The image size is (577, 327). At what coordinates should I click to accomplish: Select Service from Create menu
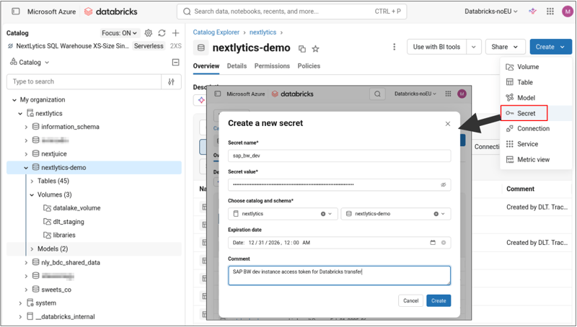pos(536,144)
